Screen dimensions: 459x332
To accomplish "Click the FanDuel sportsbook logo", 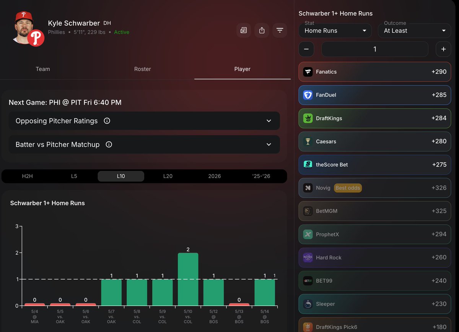I will [308, 95].
